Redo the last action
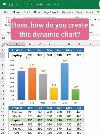Viewport: 100px width, 134px height. click(24, 4)
